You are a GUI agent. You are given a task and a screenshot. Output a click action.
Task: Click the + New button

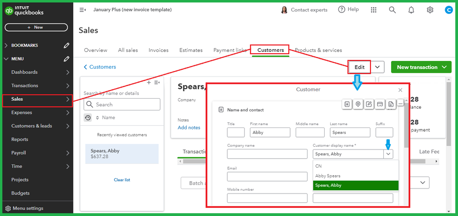pos(36,27)
